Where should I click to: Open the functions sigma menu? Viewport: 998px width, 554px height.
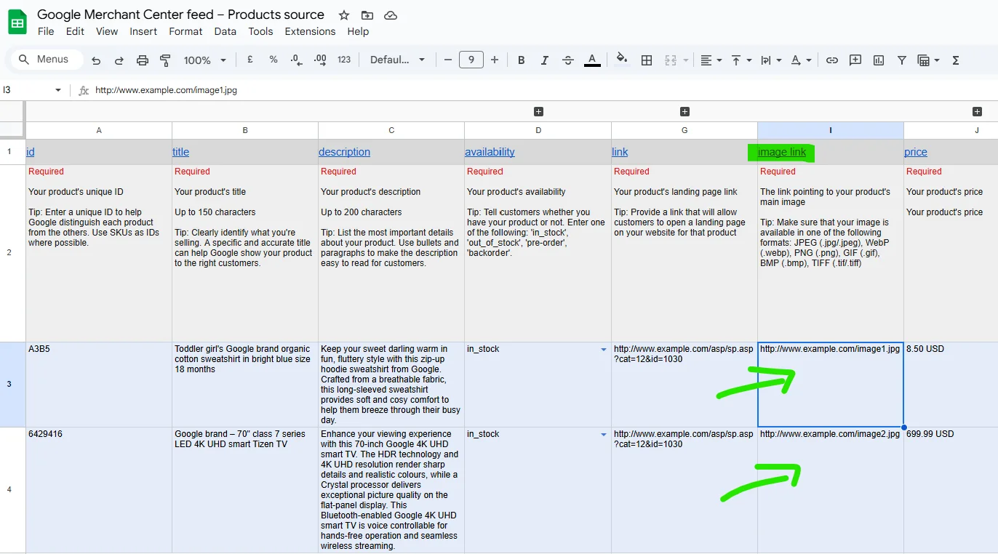click(956, 60)
